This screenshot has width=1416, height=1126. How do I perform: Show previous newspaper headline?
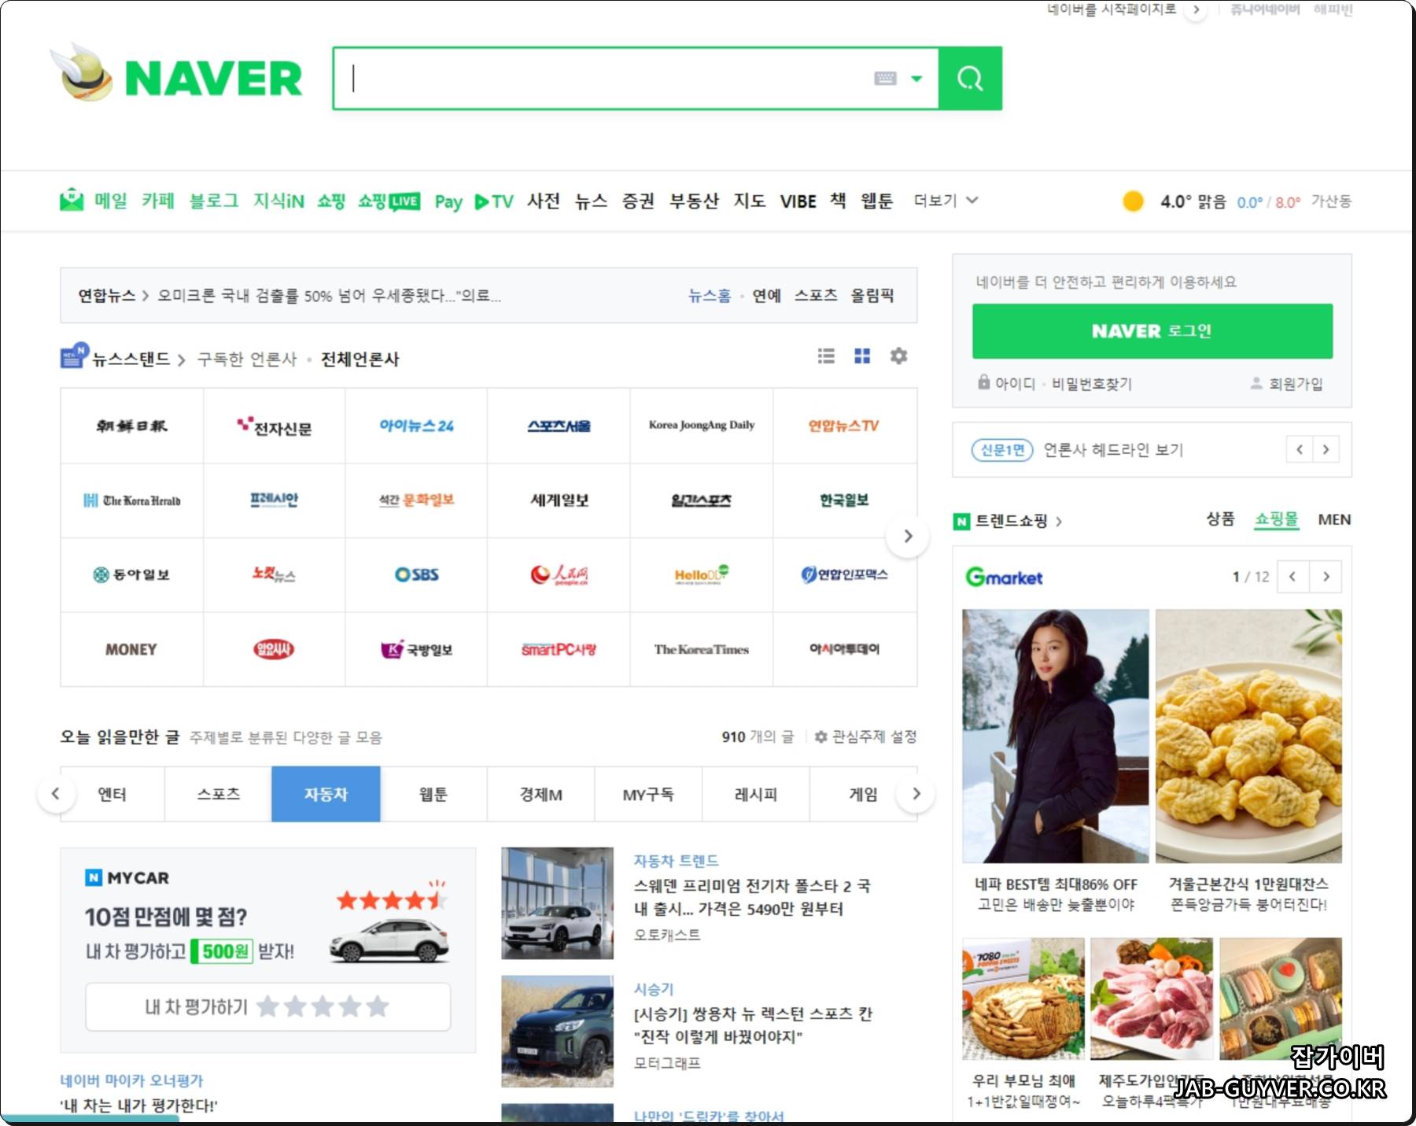(1300, 449)
